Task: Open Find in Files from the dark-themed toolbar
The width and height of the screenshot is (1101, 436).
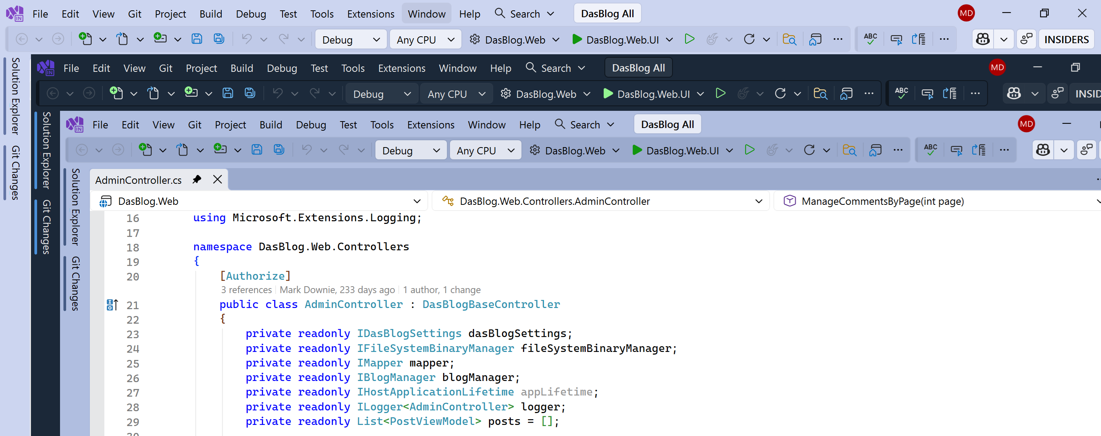Action: 820,93
